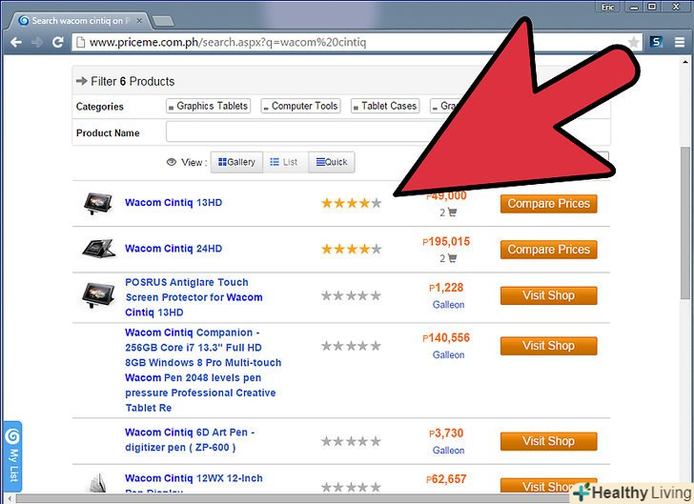Click the ₱195,015 price
694x504 pixels.
[x=446, y=242]
